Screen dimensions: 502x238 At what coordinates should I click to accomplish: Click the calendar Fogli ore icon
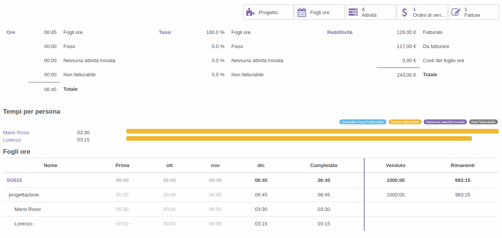click(x=302, y=12)
